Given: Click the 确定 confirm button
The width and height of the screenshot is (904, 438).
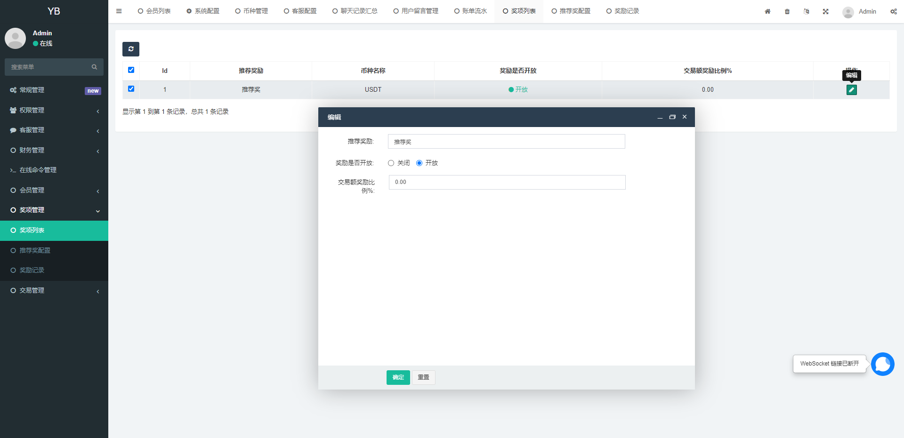Looking at the screenshot, I should (398, 377).
